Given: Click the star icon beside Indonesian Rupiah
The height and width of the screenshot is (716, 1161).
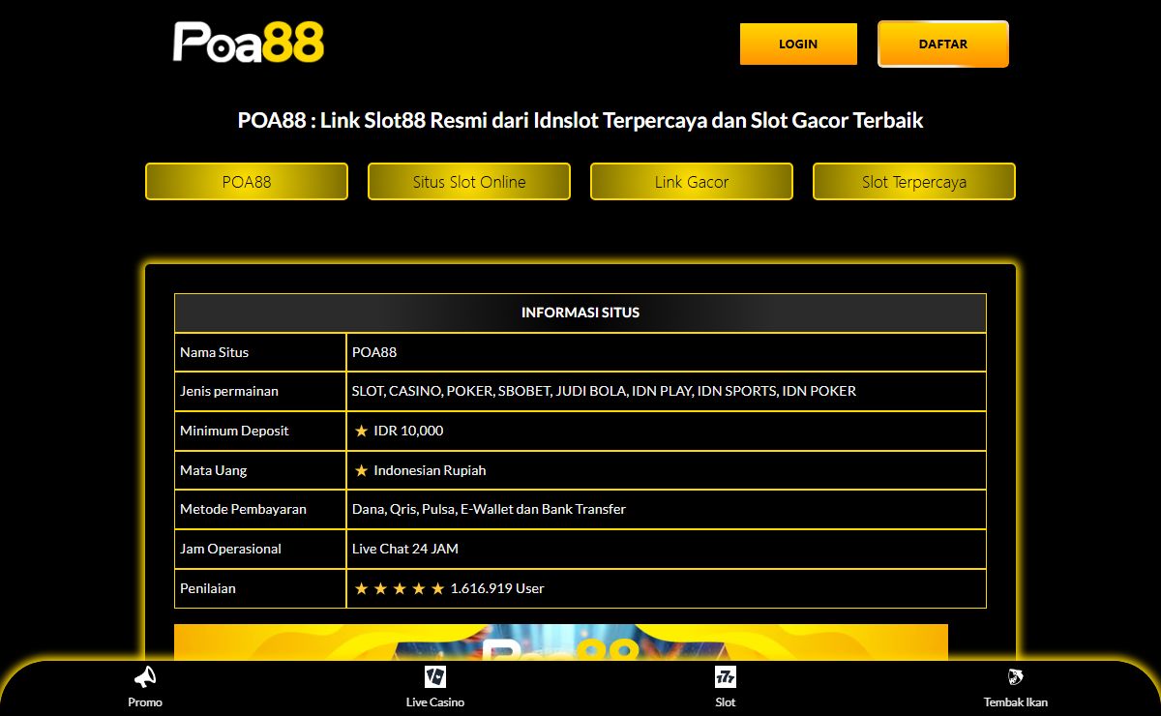Looking at the screenshot, I should click(361, 470).
